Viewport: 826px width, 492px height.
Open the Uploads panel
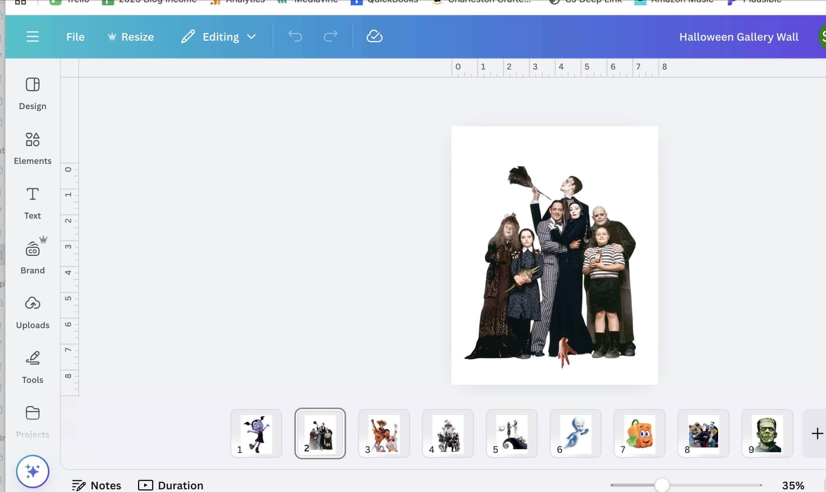coord(33,313)
